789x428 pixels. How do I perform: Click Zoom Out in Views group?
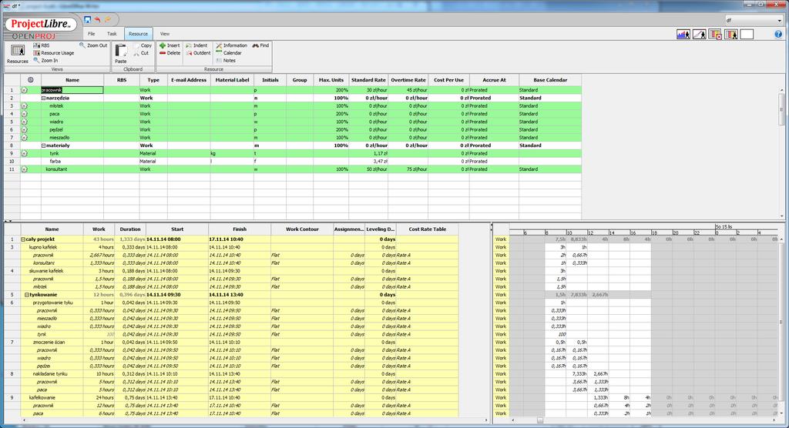click(93, 45)
